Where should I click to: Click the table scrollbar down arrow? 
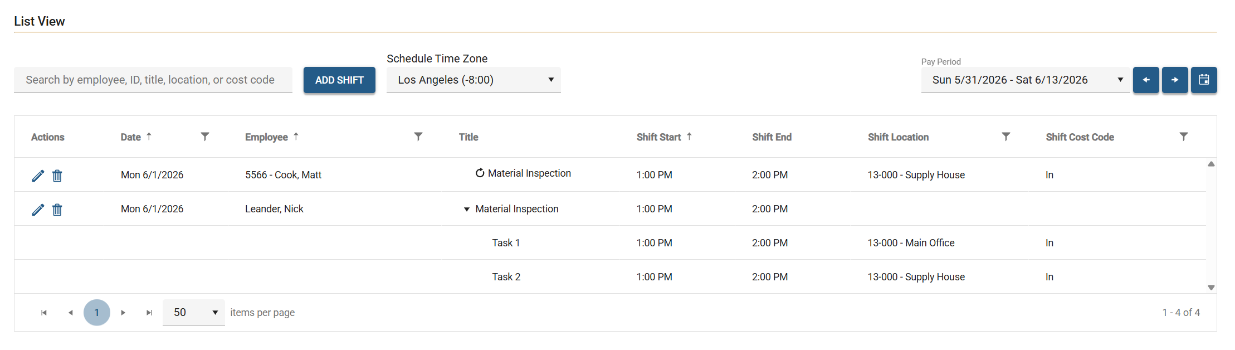[1211, 288]
